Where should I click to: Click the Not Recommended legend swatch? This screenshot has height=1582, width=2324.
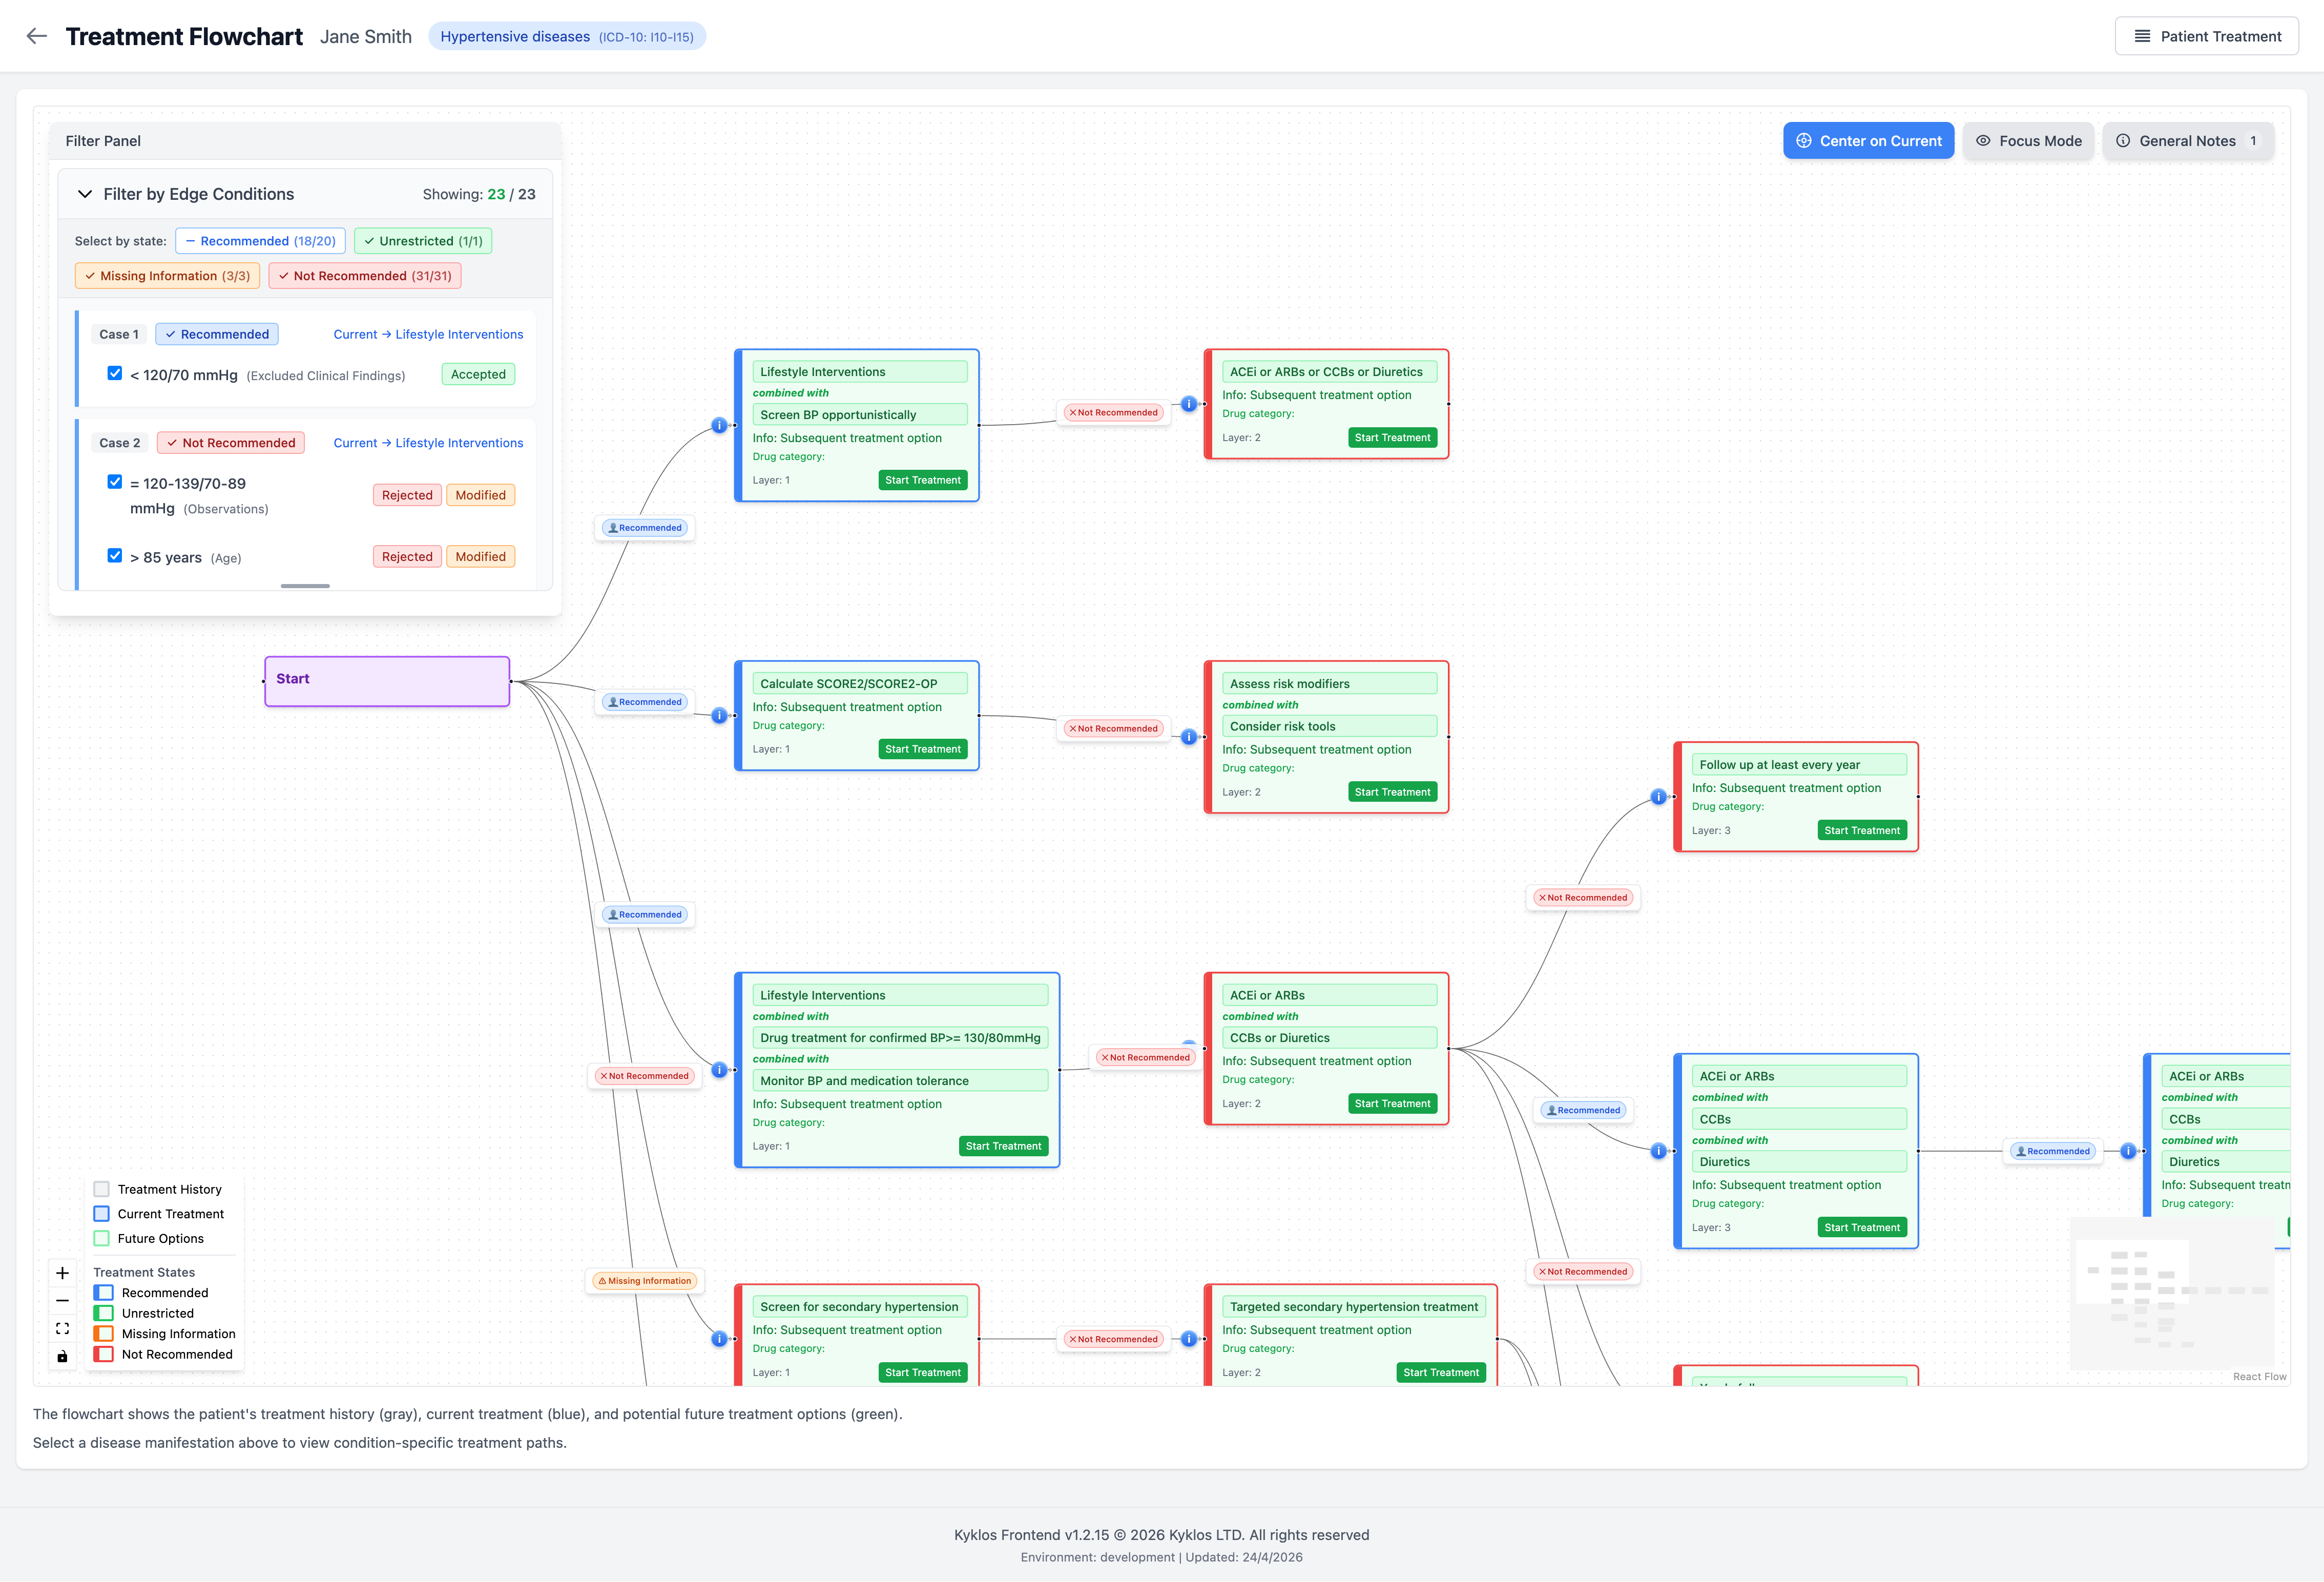(103, 1354)
